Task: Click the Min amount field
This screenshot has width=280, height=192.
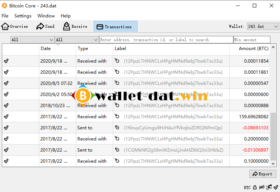Action: click(252, 40)
